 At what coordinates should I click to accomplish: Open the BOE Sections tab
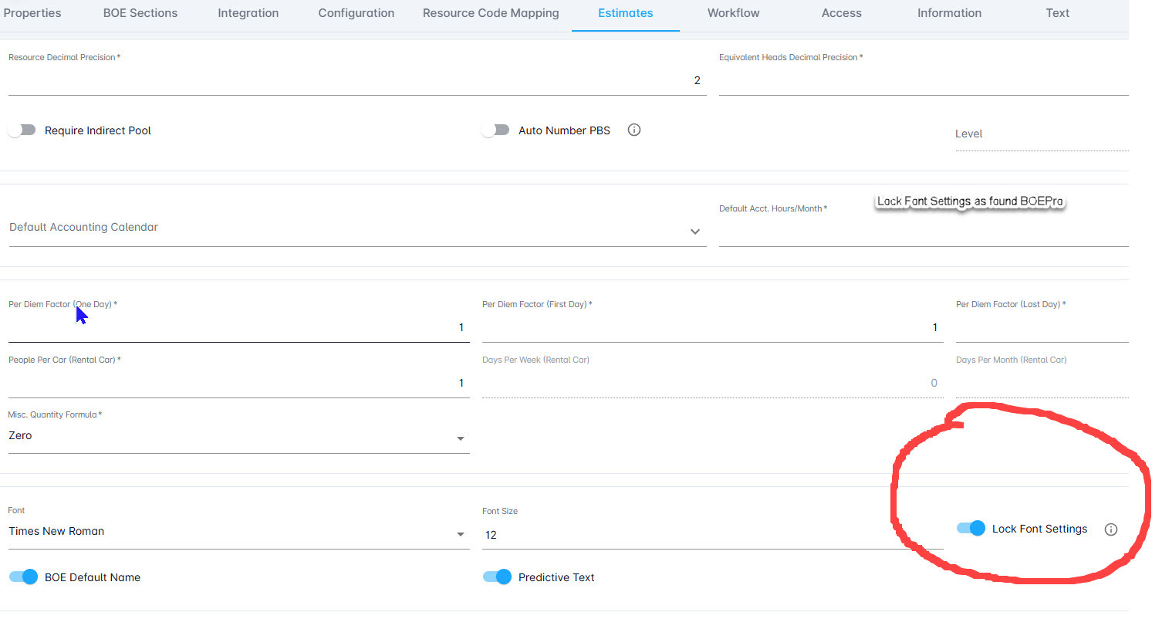pyautogui.click(x=140, y=13)
